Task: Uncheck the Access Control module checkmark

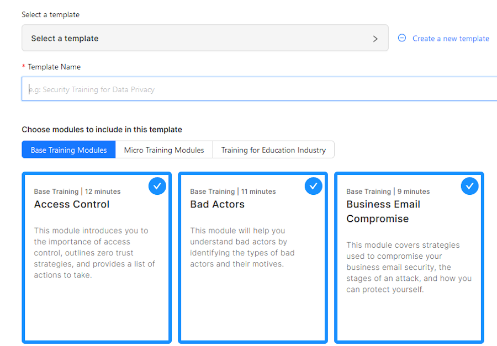Action: 157,186
